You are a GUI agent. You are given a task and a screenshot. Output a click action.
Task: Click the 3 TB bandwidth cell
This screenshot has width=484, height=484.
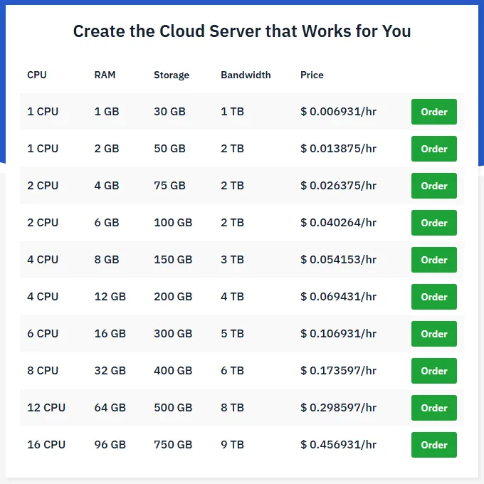coord(232,260)
